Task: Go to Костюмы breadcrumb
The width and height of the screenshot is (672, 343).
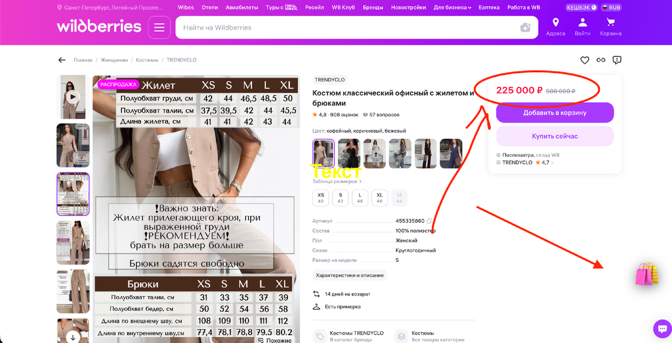Action: 147,60
